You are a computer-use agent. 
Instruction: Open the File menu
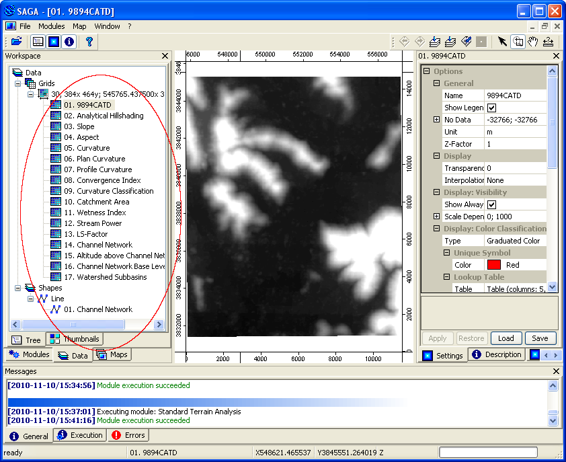point(25,26)
